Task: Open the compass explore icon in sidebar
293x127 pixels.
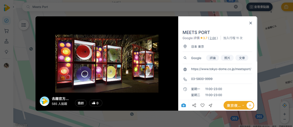Action: (7, 21)
